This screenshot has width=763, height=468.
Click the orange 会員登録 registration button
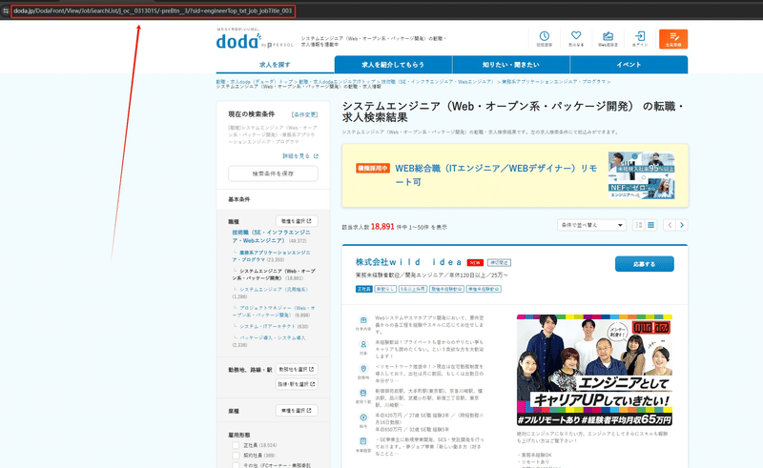pyautogui.click(x=673, y=39)
